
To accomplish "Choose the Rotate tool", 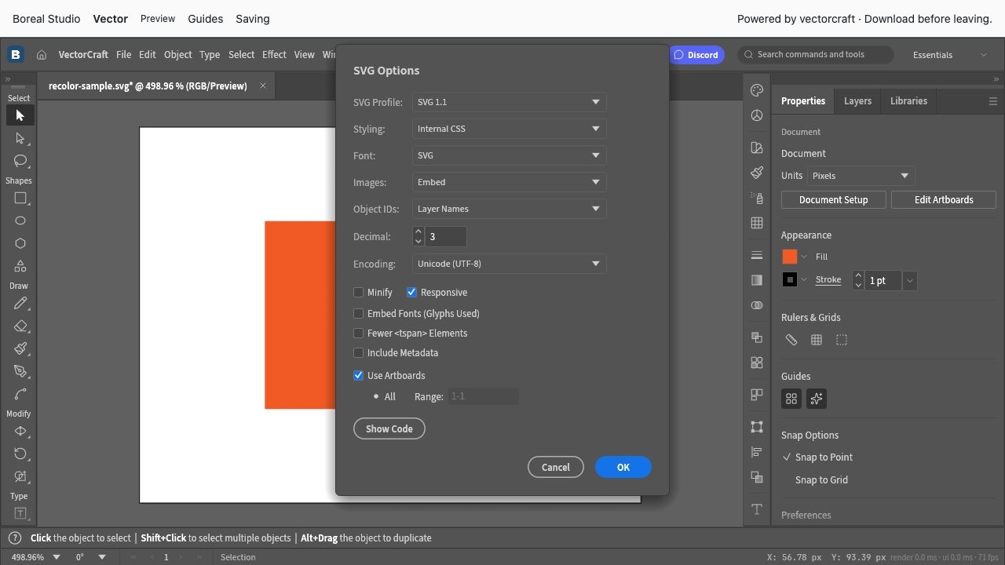I will [x=20, y=454].
